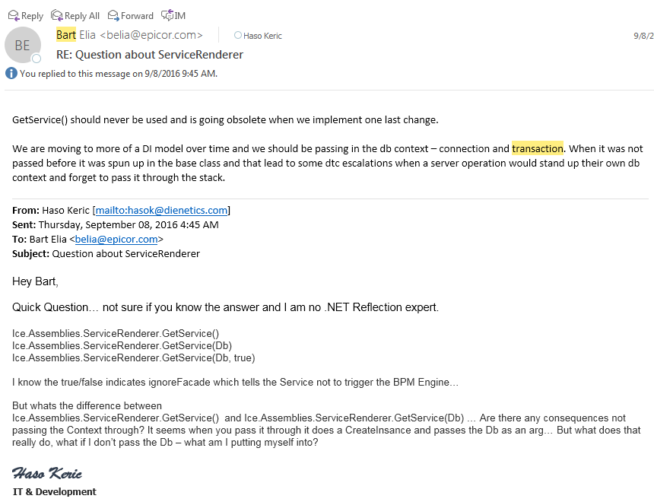
Task: Click subject line RE: Question about ServiceRenderer
Action: (x=150, y=55)
